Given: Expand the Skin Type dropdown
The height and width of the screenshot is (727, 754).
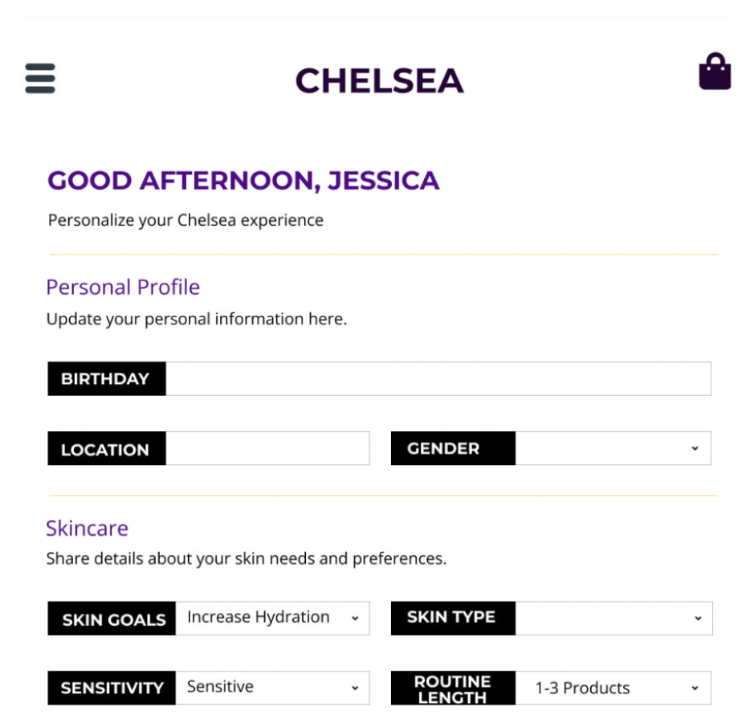Looking at the screenshot, I should click(614, 619).
